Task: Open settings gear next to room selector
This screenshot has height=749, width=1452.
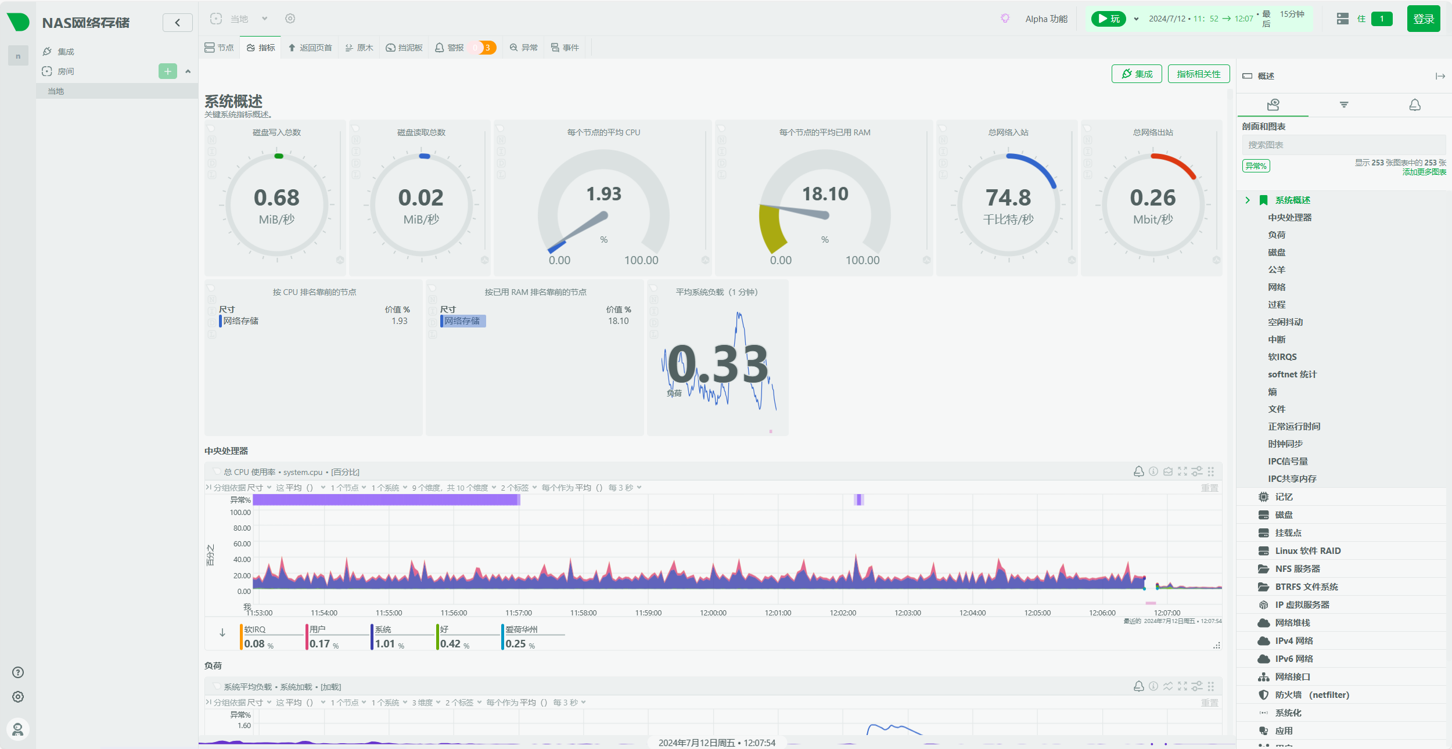Action: click(290, 19)
